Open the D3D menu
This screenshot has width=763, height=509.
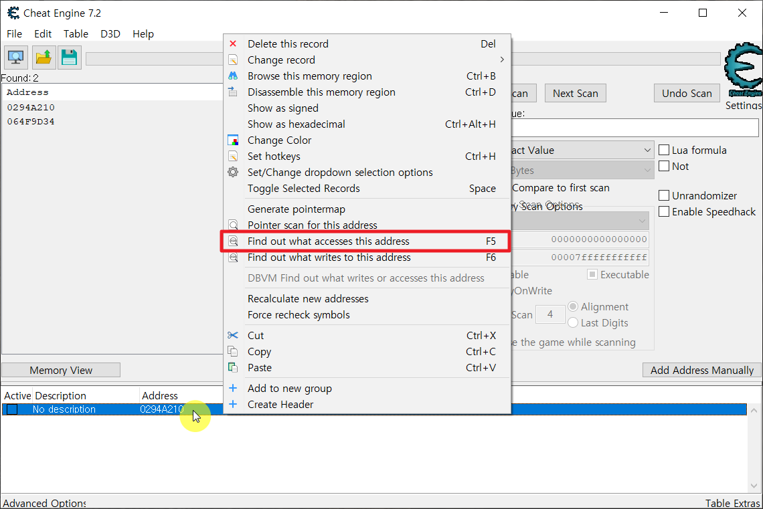(110, 34)
